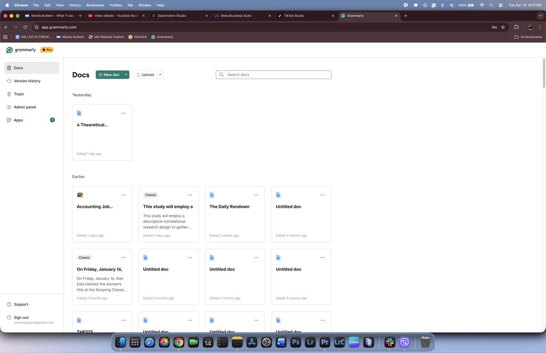
Task: Open Canva from the dock
Action: click(354, 342)
